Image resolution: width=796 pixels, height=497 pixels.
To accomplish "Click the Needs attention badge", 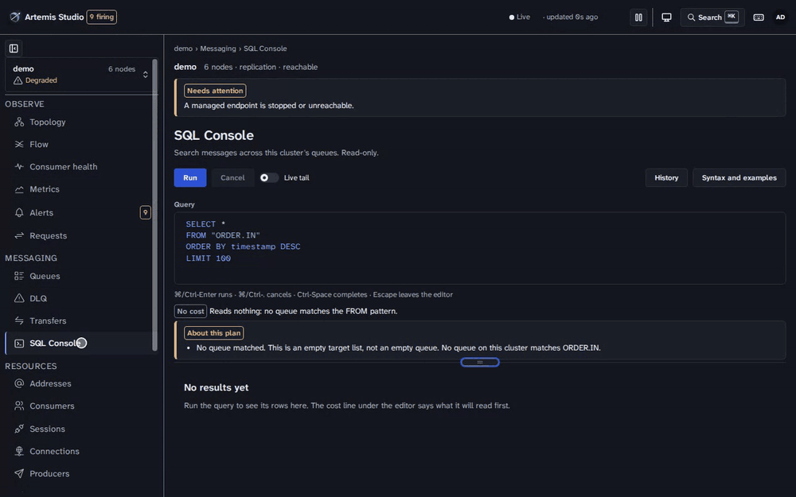I will [x=215, y=91].
